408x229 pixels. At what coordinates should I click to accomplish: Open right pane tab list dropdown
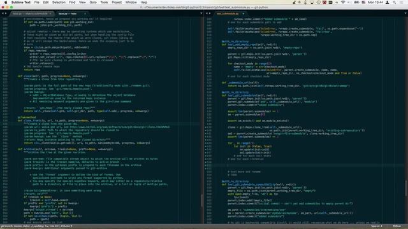tap(405, 13)
